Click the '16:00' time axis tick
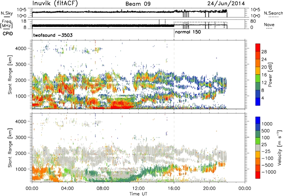283x196 pixels. [174, 189]
